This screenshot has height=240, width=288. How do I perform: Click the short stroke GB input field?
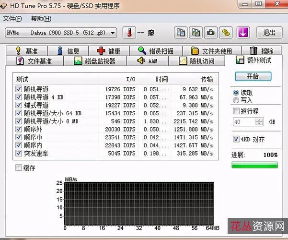[x=244, y=121]
